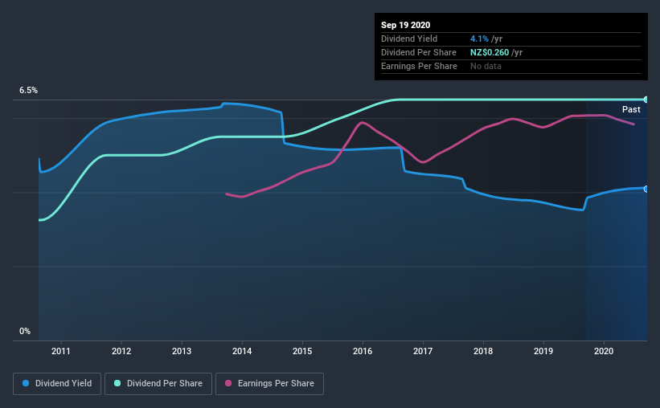Click the 2012 x-axis label
This screenshot has height=408, width=660.
click(121, 351)
